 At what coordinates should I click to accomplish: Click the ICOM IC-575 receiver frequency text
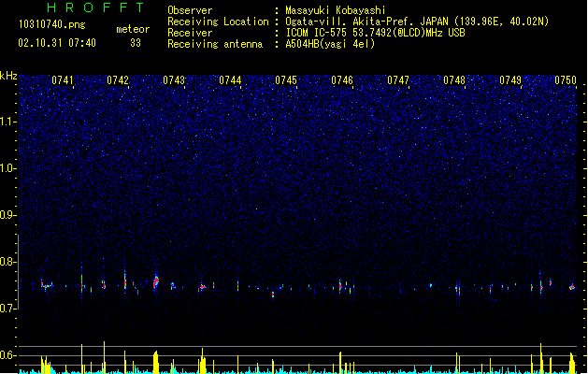[376, 33]
